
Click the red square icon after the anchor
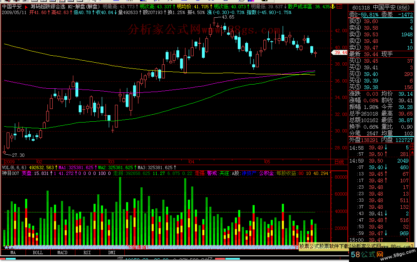click(x=339, y=7)
